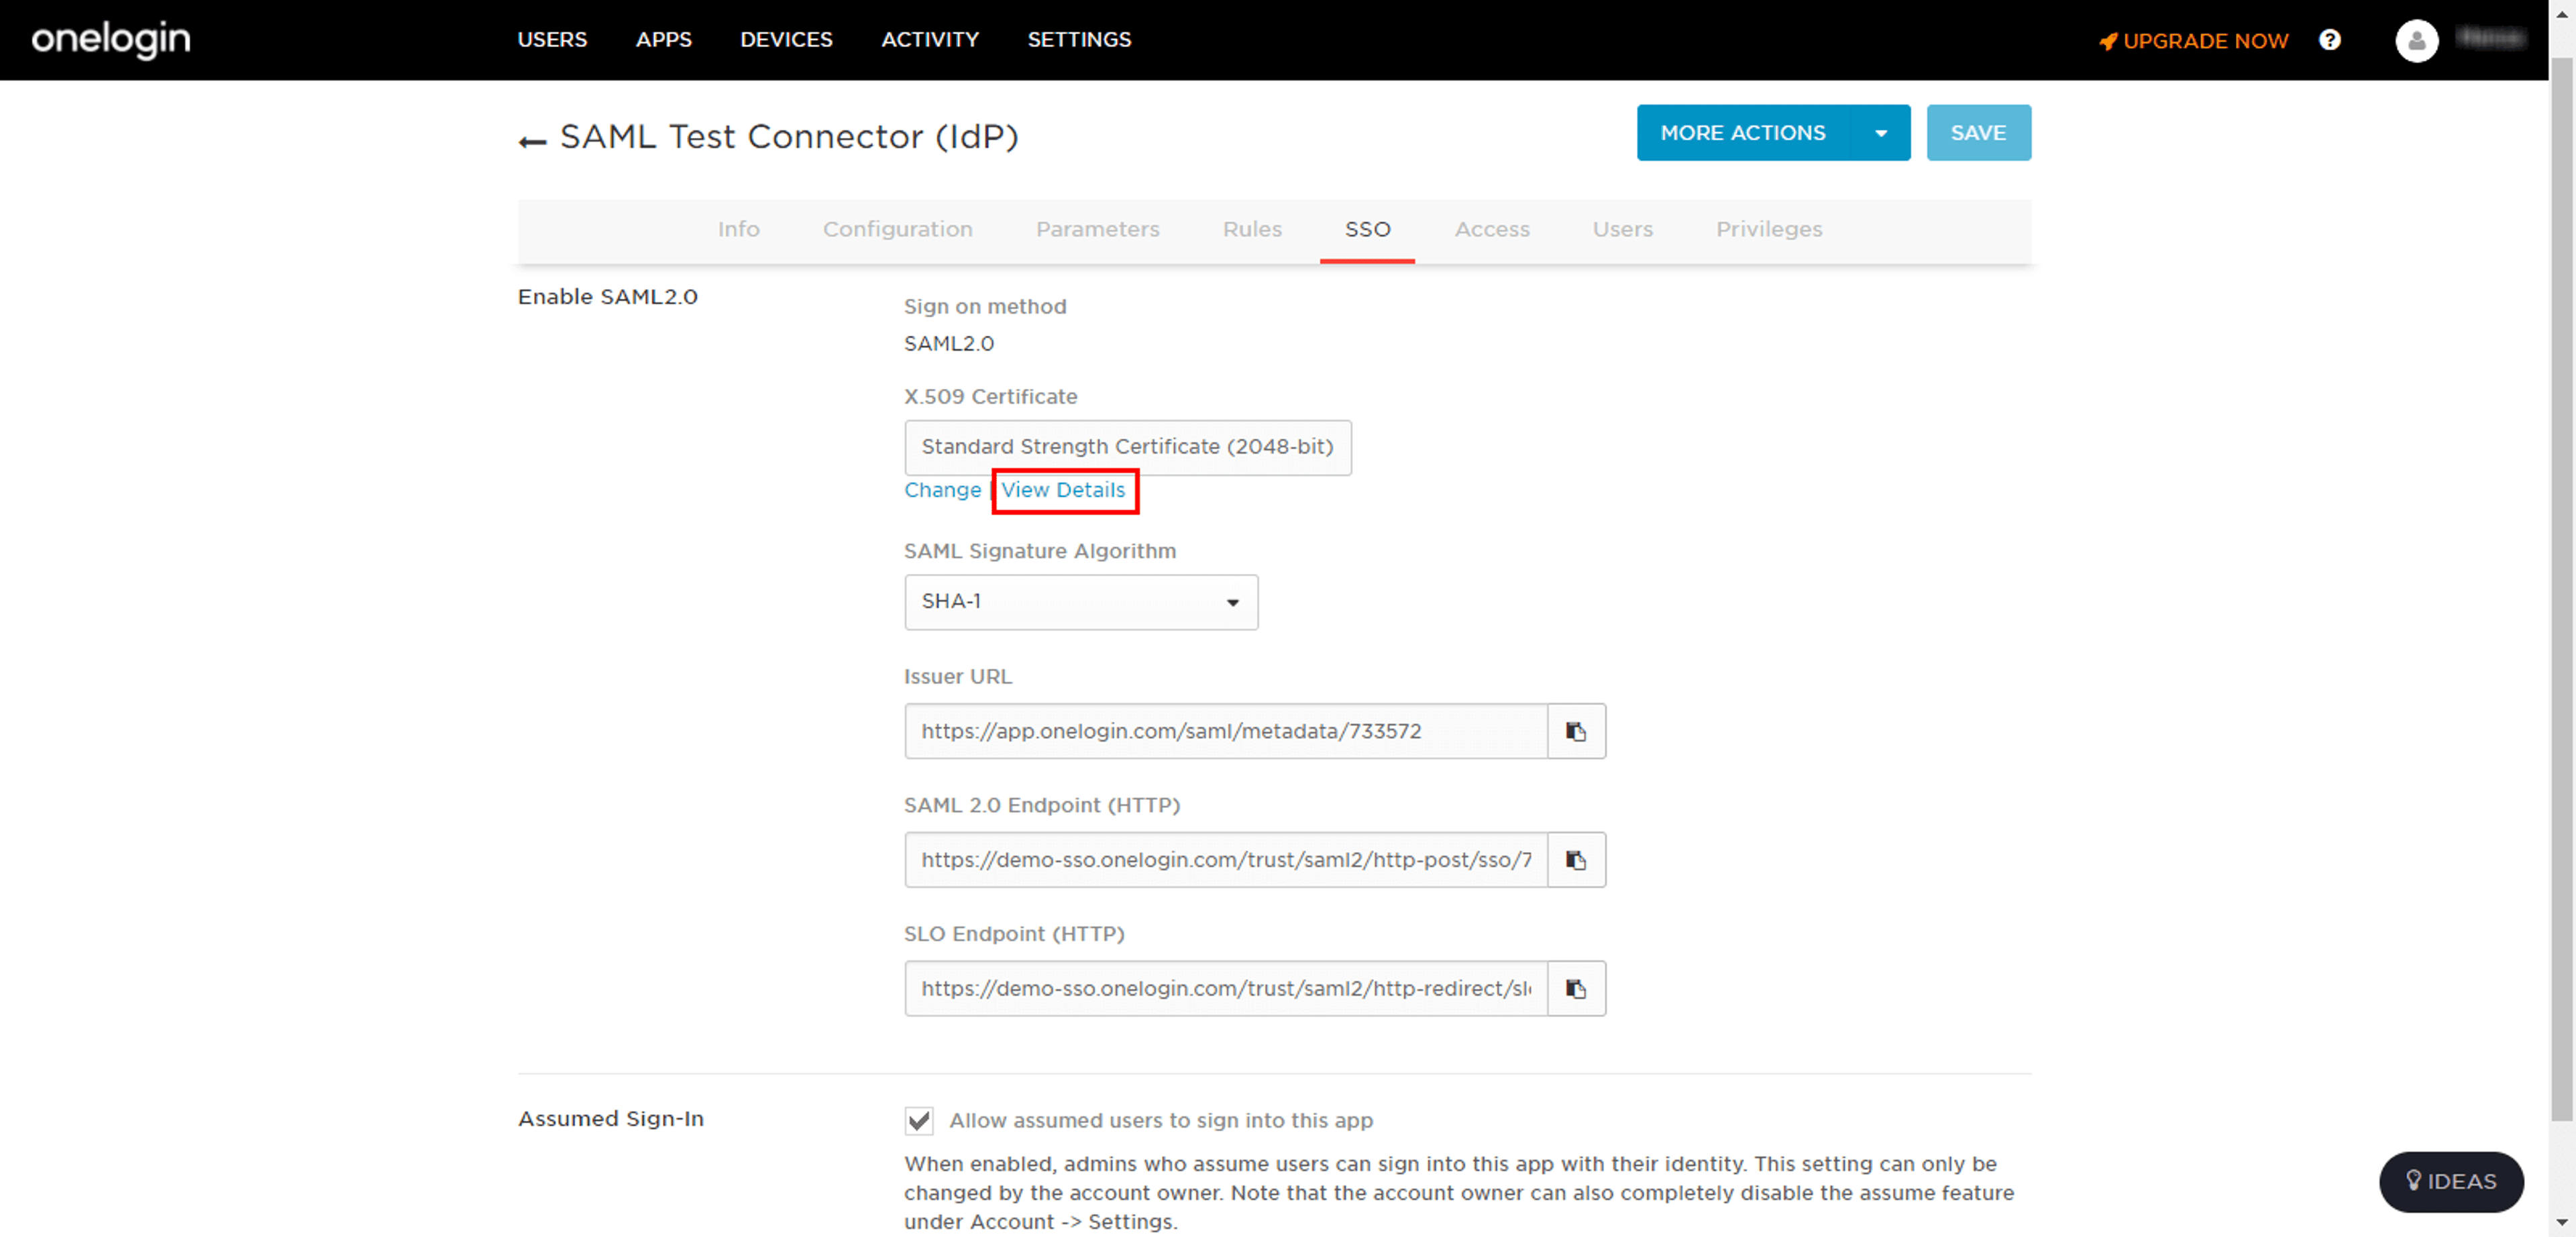The image size is (2576, 1237).
Task: Click the OneLogin logo
Action: (x=111, y=39)
